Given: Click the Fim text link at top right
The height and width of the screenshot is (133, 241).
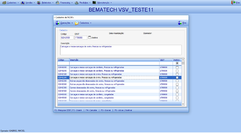Looking at the screenshot, I should (238, 3).
